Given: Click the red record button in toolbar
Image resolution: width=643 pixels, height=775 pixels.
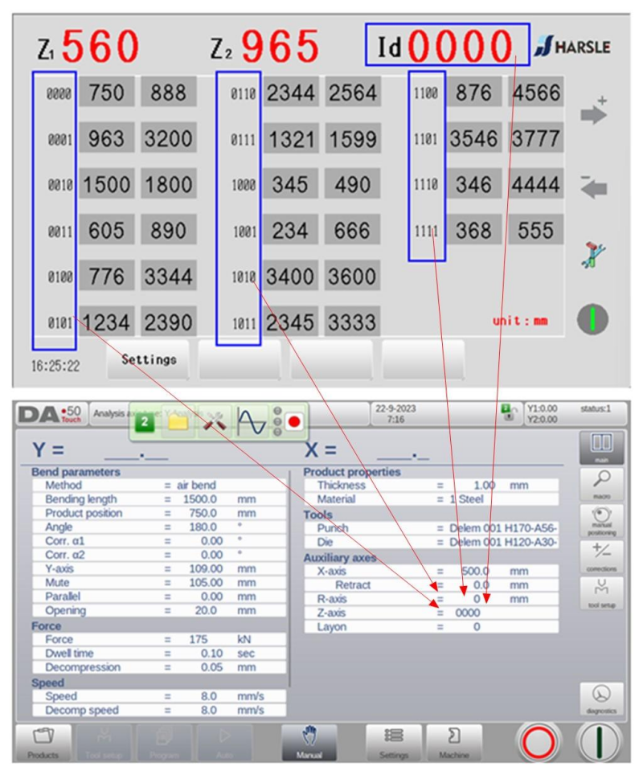Looking at the screenshot, I should [x=292, y=420].
